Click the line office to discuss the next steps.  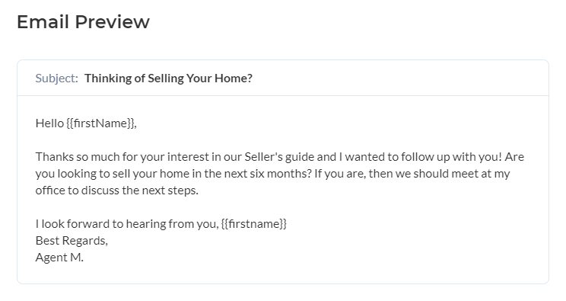point(116,191)
